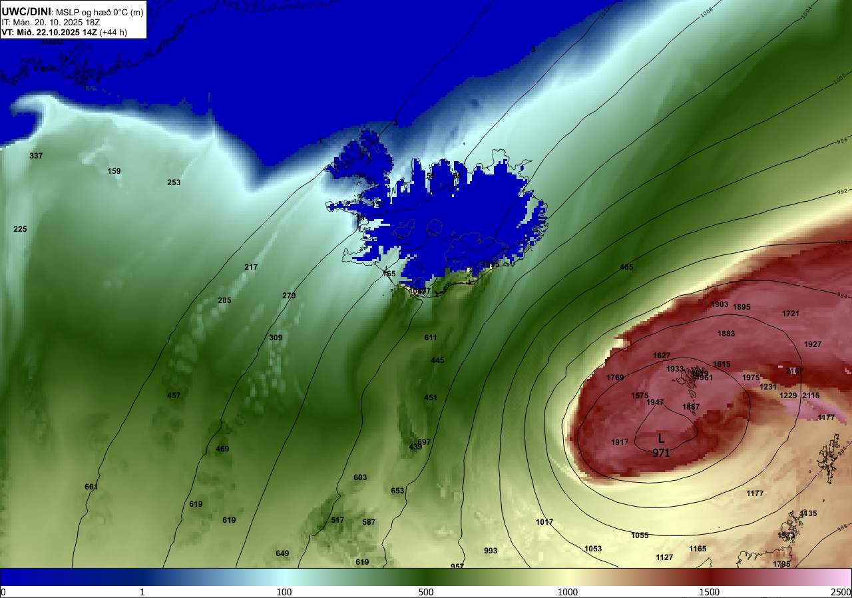Screen dimensions: 852x598
Task: Click the 1903 height value
Action: (x=720, y=304)
